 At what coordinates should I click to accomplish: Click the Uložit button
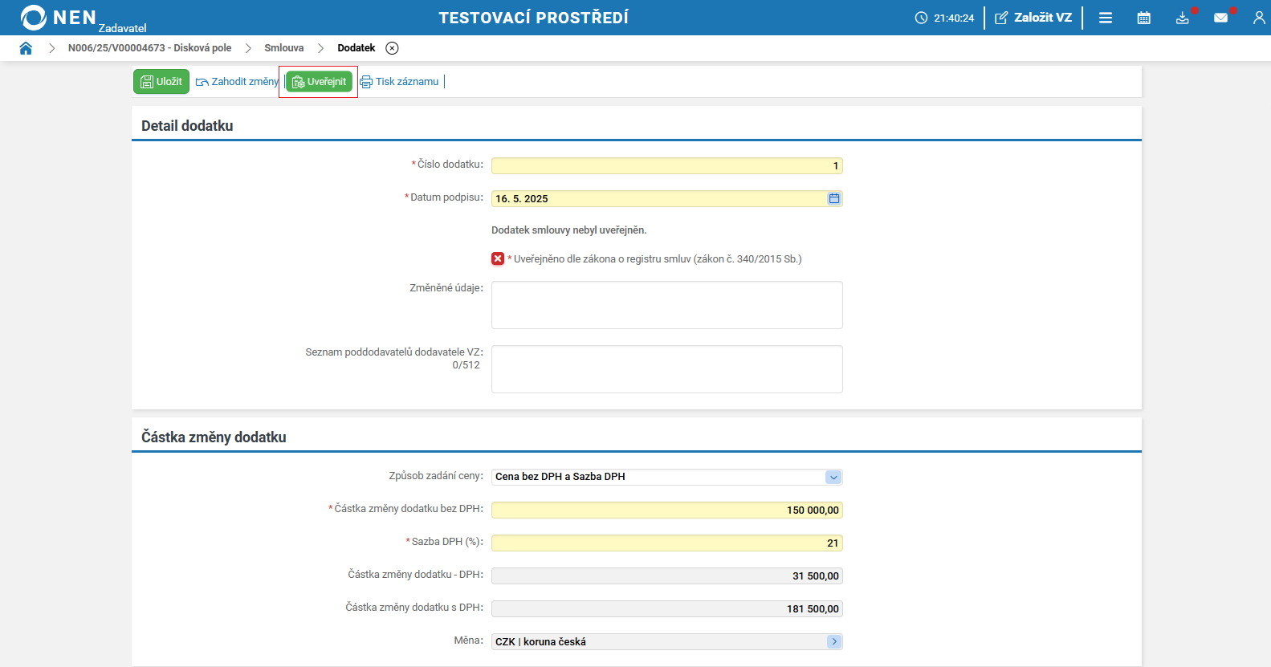[x=161, y=82]
